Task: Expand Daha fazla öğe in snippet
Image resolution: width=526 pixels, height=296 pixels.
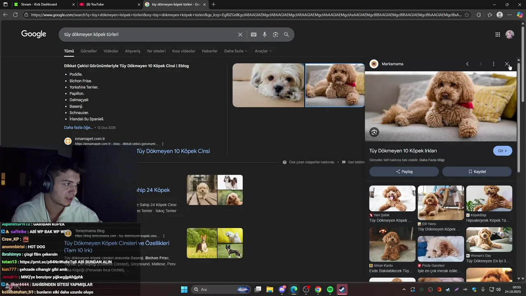Action: pos(78,127)
